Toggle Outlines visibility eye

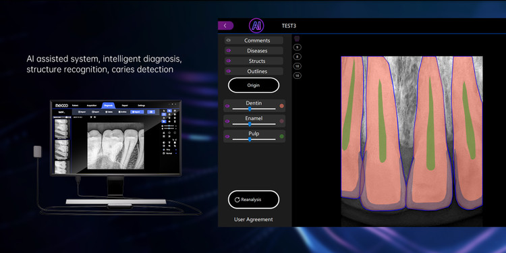coord(229,72)
